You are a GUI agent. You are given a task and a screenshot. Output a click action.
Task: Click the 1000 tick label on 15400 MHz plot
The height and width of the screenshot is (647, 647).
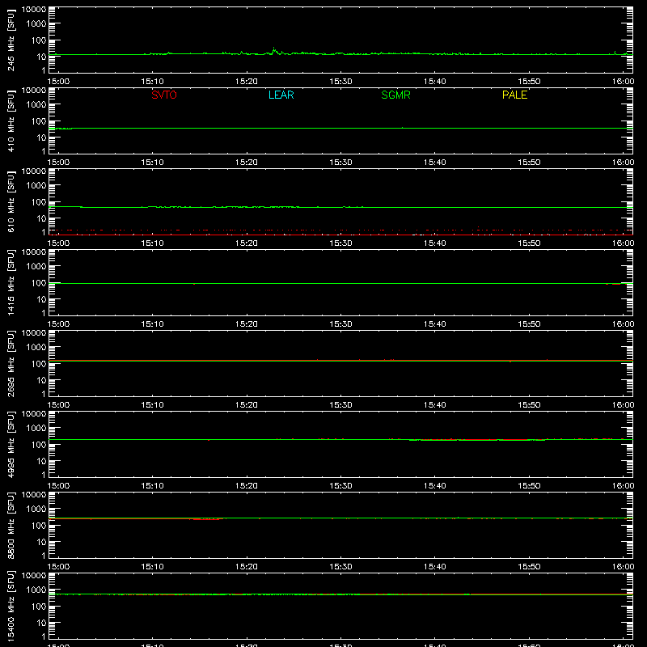coord(36,590)
